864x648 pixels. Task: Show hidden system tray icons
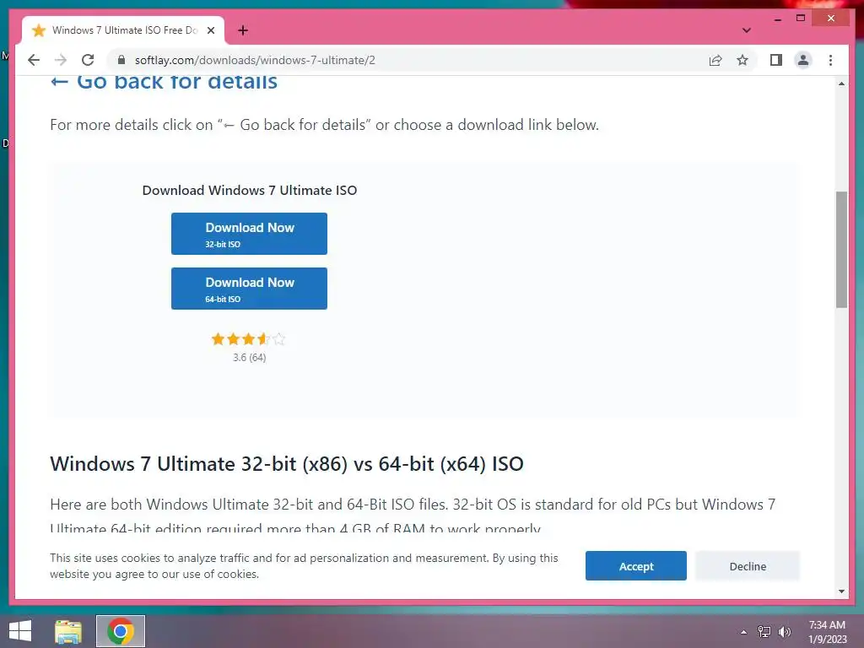coord(744,632)
